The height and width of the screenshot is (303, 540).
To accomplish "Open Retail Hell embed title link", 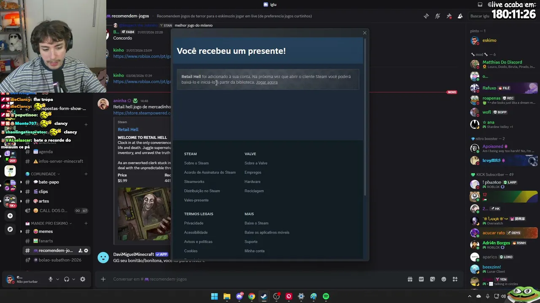I will (x=128, y=130).
